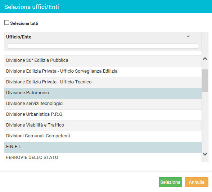The width and height of the screenshot is (212, 192).
Task: Select Divisione Edilizia Privata - Ufficio Sorveglianza Edilizia
Action: pyautogui.click(x=103, y=72)
